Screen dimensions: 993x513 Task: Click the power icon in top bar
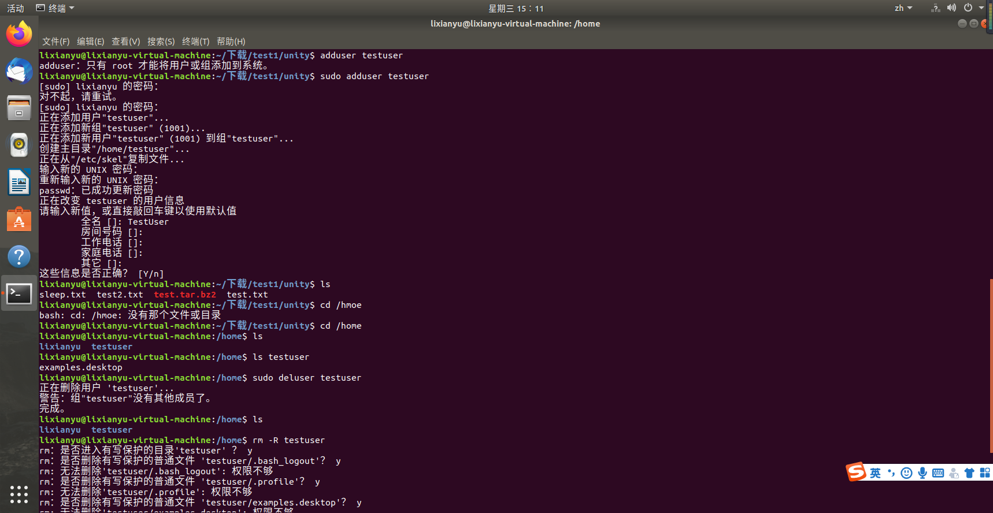(x=968, y=8)
